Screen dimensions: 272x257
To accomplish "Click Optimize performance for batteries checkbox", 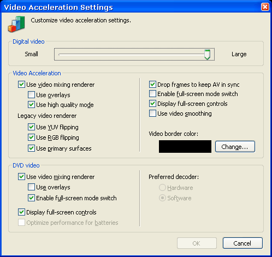I will coord(21,223).
